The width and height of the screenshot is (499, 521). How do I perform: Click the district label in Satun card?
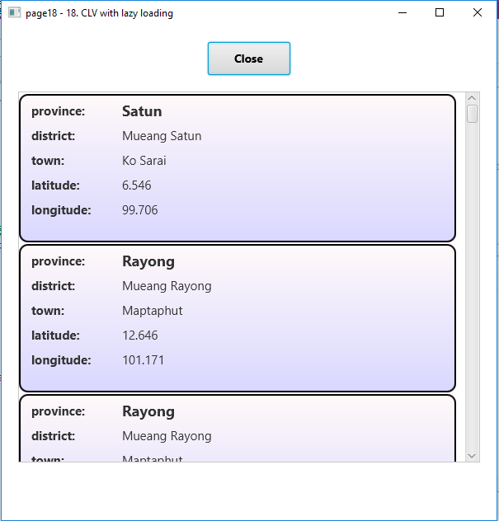53,136
